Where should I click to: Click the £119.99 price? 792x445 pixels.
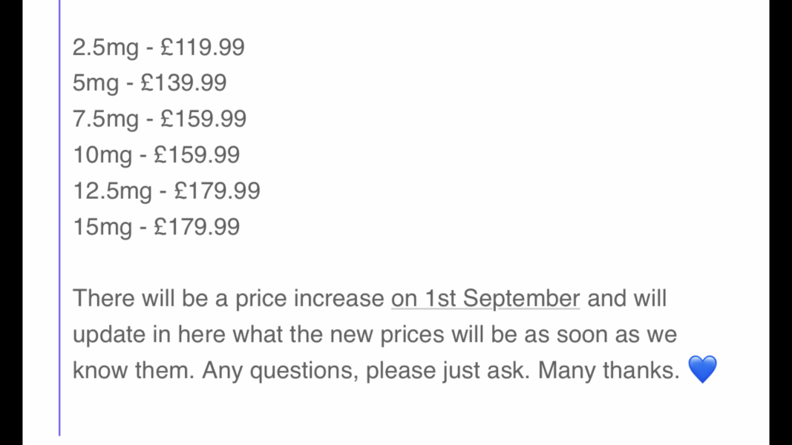pyautogui.click(x=202, y=47)
